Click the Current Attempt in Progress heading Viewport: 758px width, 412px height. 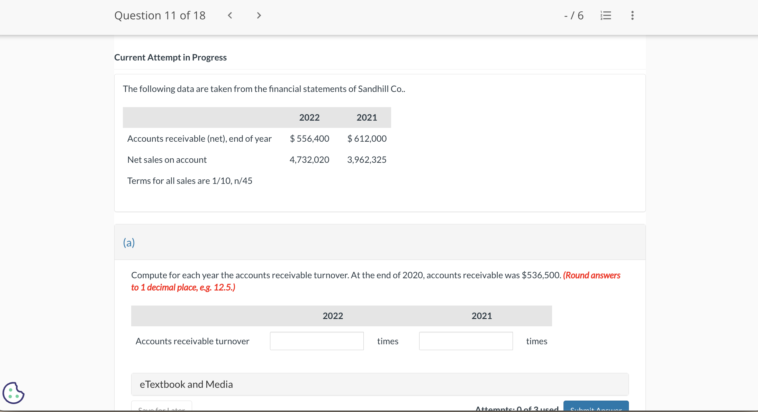tap(170, 57)
